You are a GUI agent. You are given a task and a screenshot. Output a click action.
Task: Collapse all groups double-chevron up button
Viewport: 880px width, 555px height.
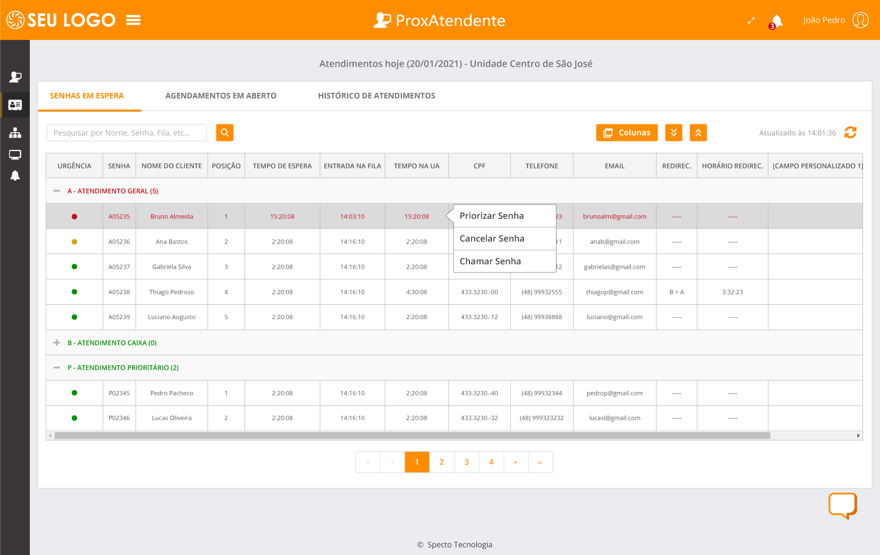click(x=698, y=133)
